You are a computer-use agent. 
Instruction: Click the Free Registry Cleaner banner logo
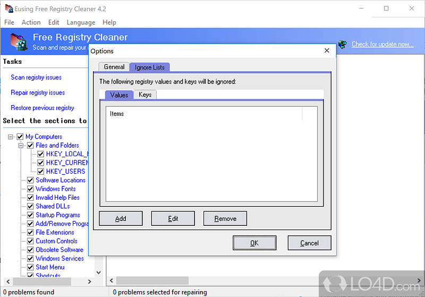coord(19,42)
